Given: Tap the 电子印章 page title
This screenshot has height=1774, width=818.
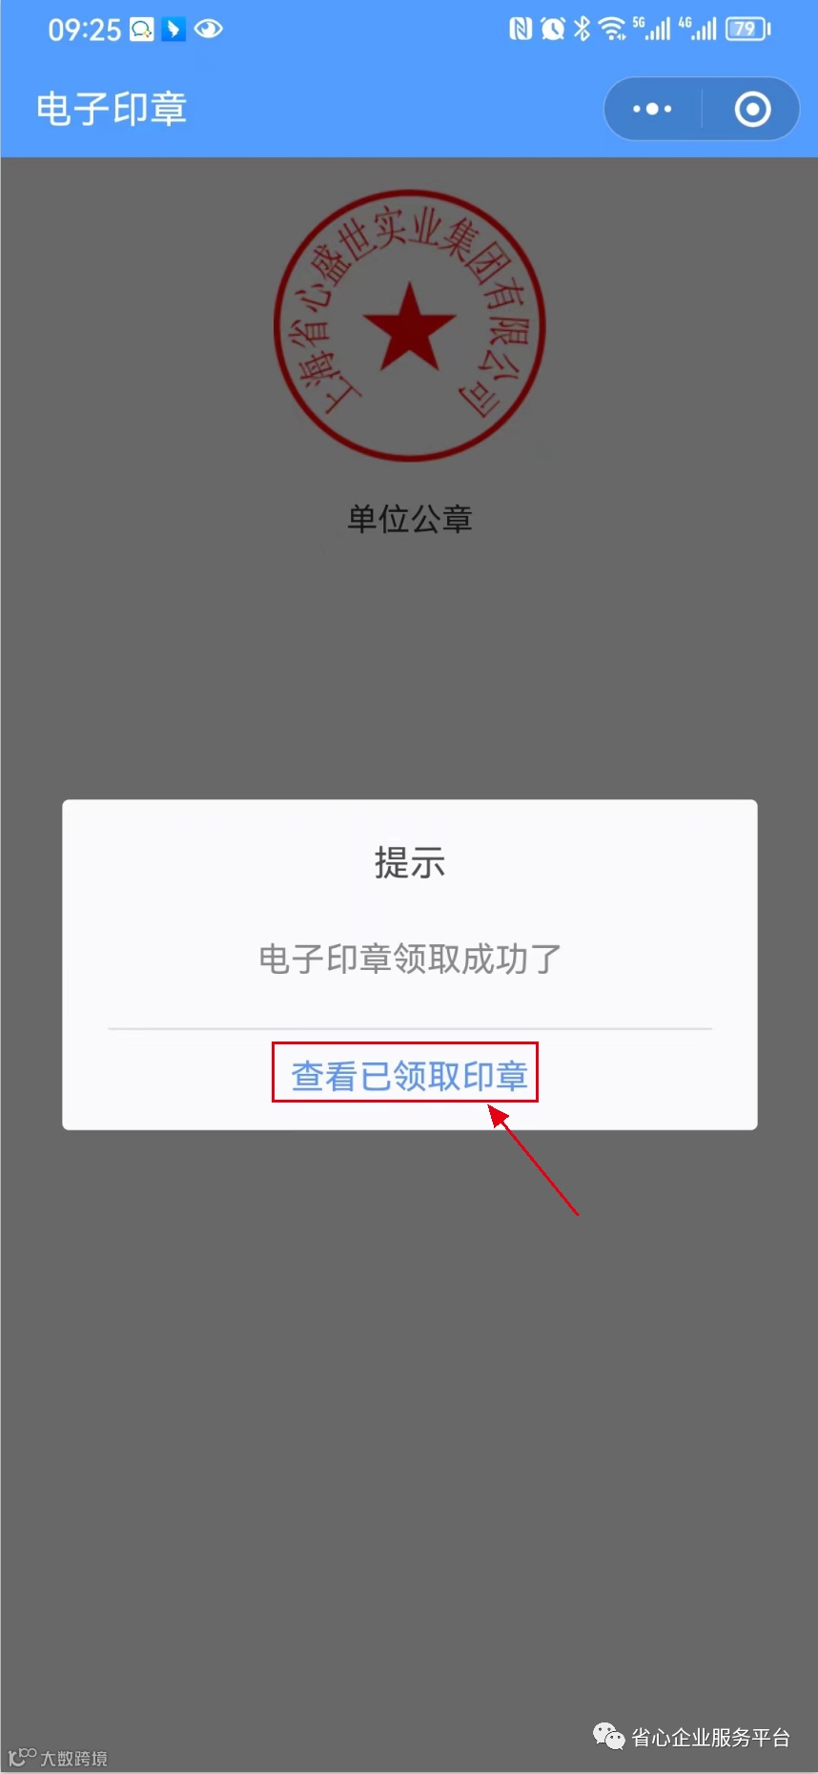Looking at the screenshot, I should (x=112, y=109).
